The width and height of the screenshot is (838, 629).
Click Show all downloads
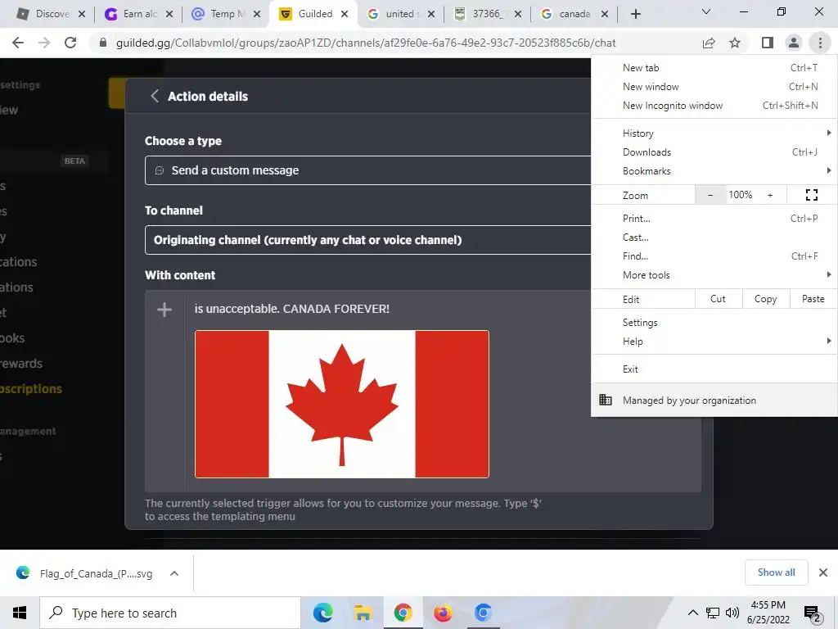click(x=776, y=572)
